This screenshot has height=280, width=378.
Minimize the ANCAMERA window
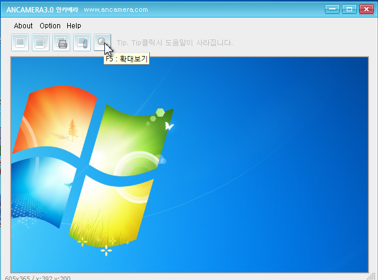332,9
